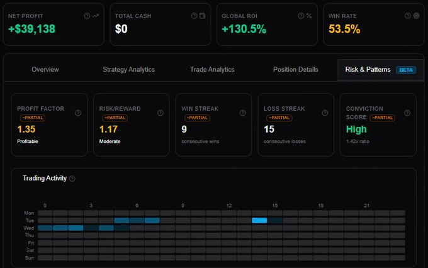Screen dimensions: 428x268
Task: Open Win Rate help icon
Action: [407, 16]
